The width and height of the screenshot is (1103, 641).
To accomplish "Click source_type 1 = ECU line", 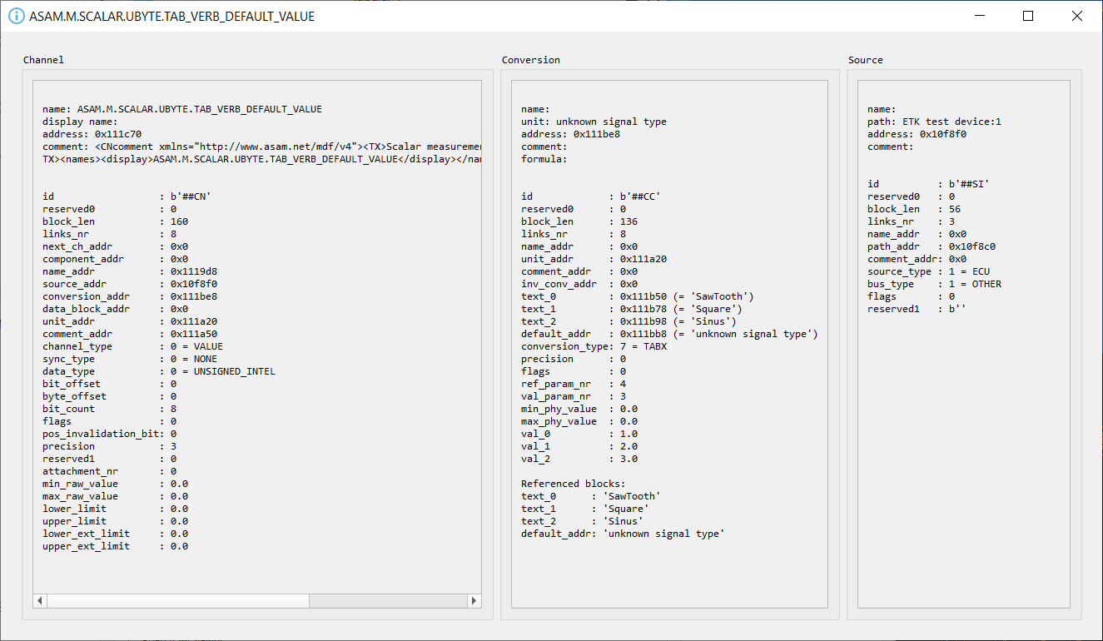I will click(928, 271).
